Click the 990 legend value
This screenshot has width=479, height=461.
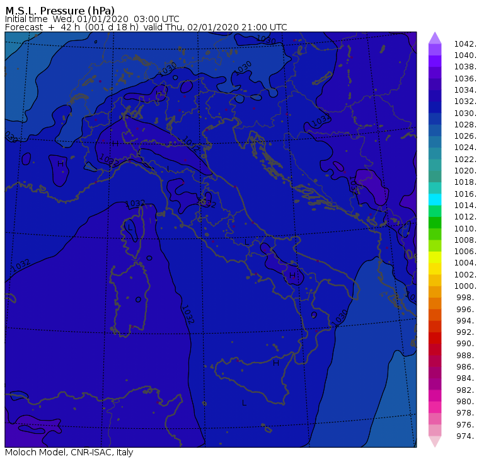pos(466,343)
